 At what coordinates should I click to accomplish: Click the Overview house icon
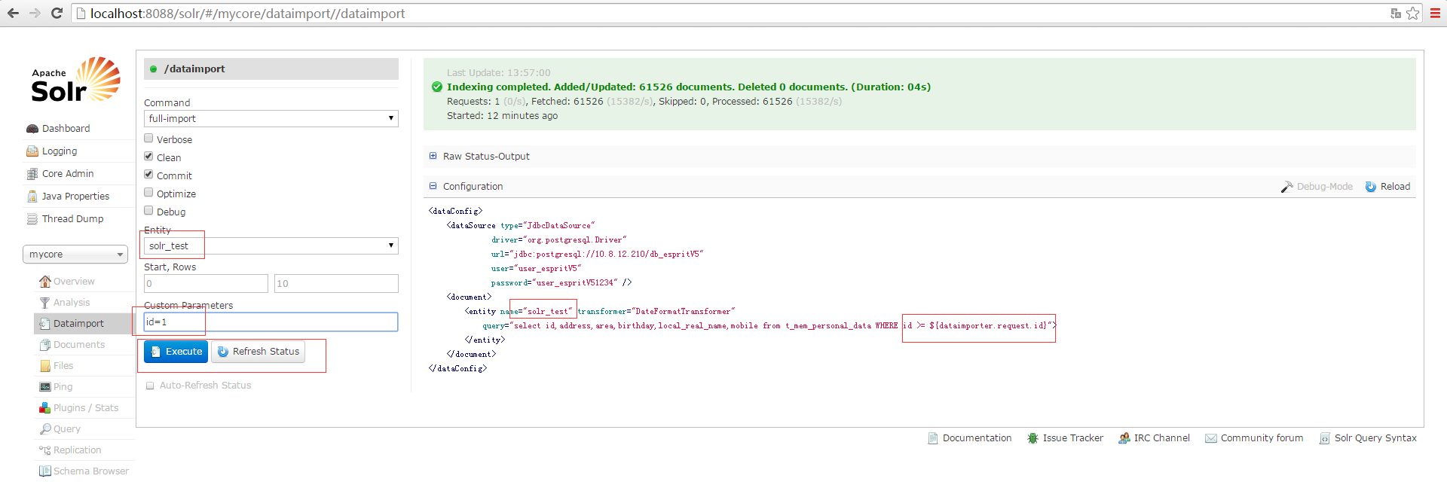pyautogui.click(x=45, y=282)
